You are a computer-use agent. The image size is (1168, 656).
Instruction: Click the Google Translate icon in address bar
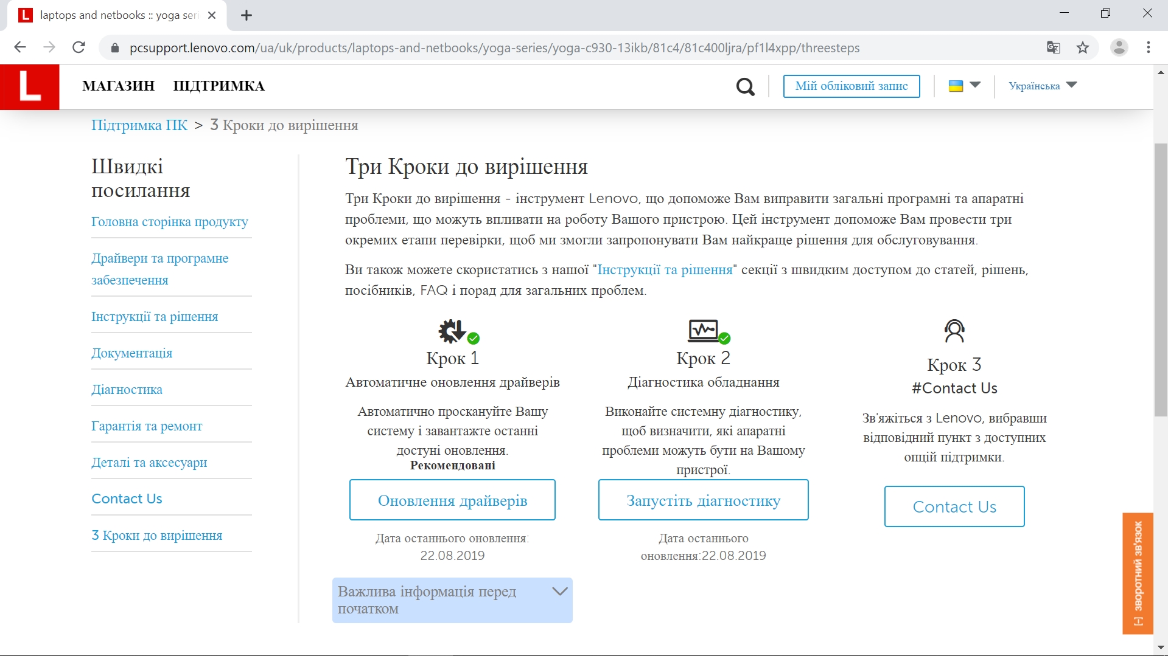(x=1053, y=47)
